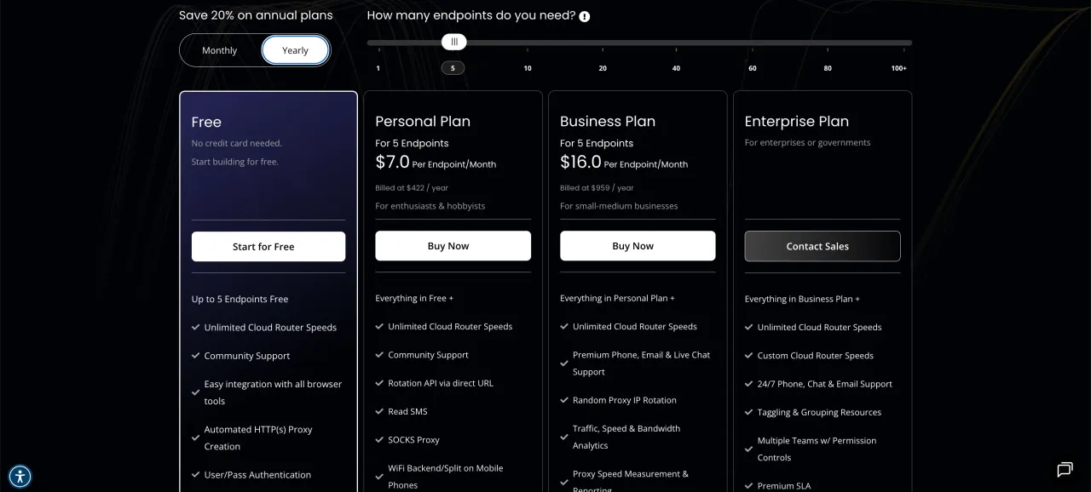Select the 40 endpoints mark
The image size is (1091, 492).
click(676, 68)
